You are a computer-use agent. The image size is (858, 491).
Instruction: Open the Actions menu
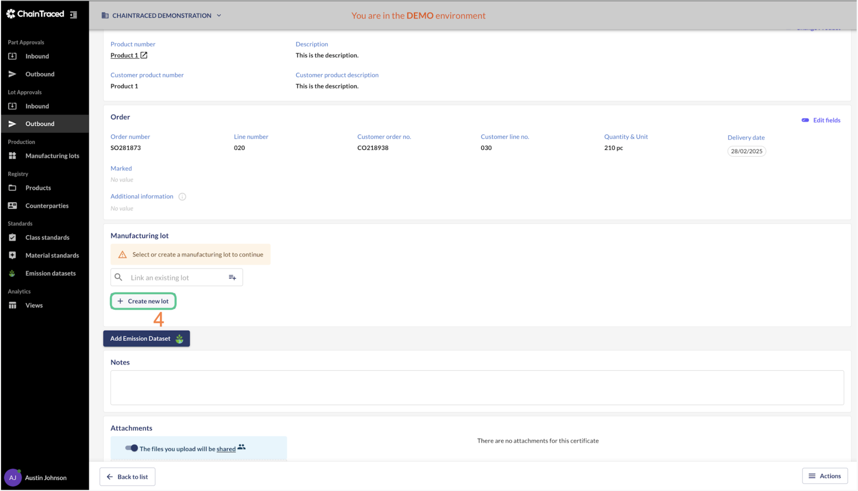pyautogui.click(x=825, y=476)
